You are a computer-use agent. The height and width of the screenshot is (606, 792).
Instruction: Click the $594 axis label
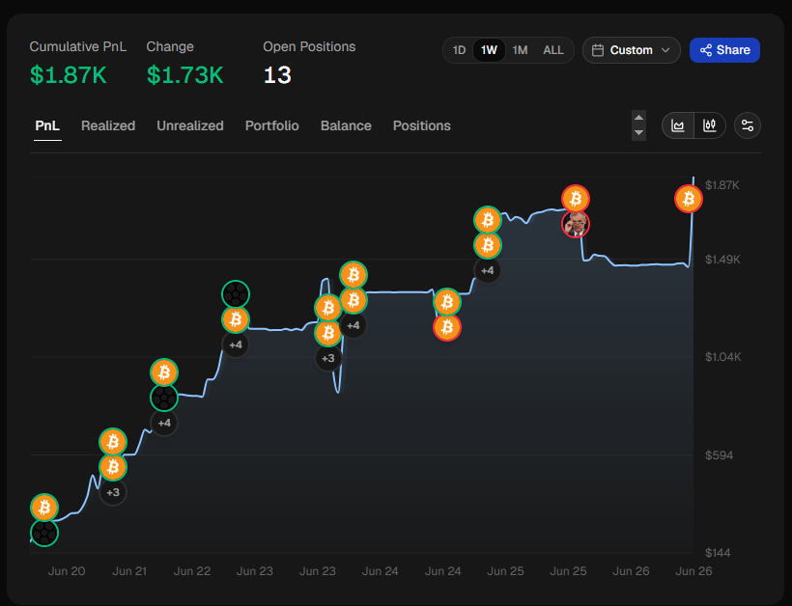click(x=720, y=455)
